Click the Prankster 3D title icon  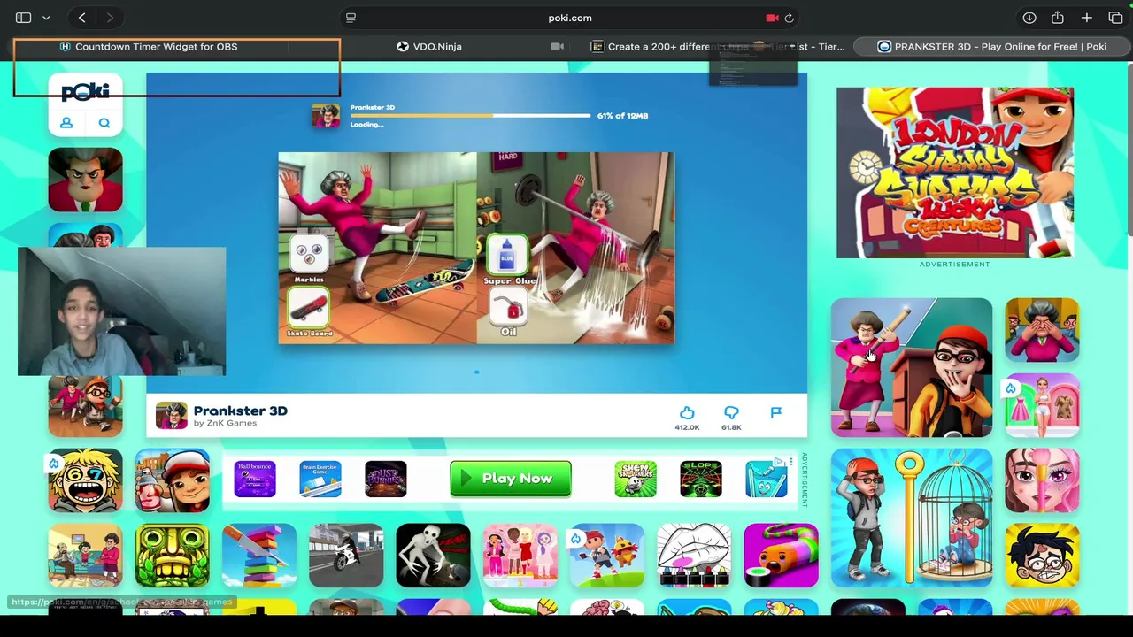pos(171,416)
